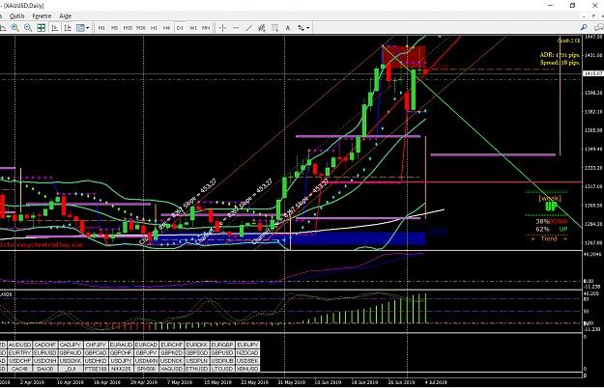Select the Crosshair cursor tool
The height and width of the screenshot is (388, 604).
[222, 28]
